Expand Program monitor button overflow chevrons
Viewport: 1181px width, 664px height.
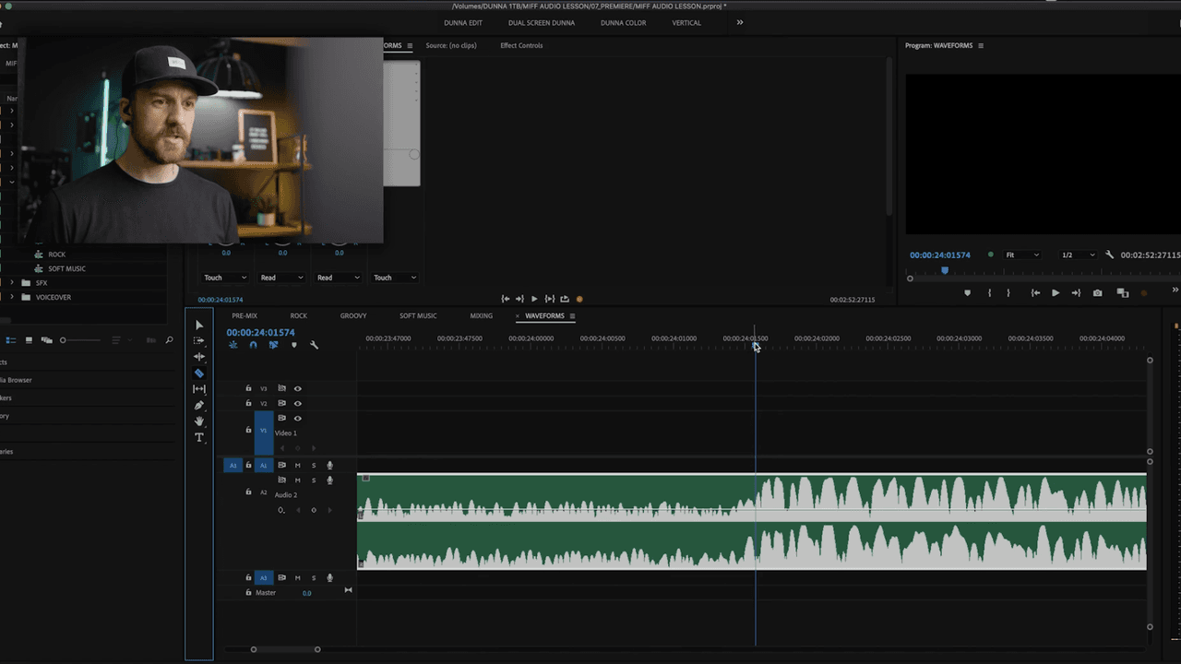coord(1175,290)
